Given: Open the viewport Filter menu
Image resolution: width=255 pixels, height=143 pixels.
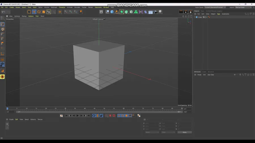Looking at the screenshot, I should click(37, 16).
